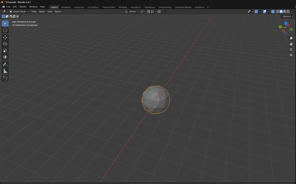
Task: Switch to material preview shading
Action: 285,12
